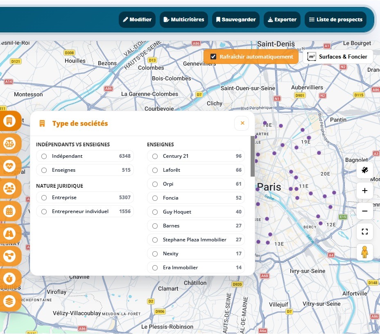The height and width of the screenshot is (334, 380).
Task: Click the panel's vertical scrollbar thumb
Action: tap(253, 156)
